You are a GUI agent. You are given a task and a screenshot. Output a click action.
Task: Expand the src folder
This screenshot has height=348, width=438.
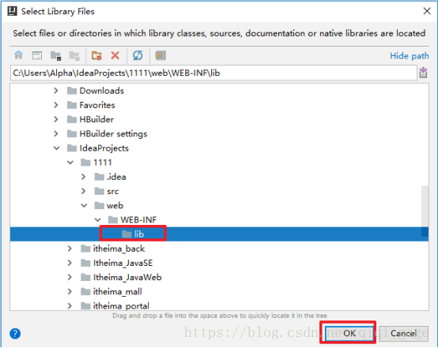[x=83, y=191]
